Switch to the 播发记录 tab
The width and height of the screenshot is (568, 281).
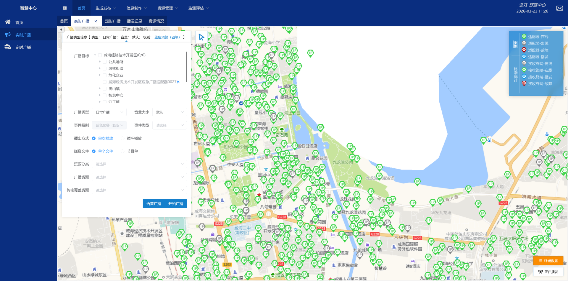pyautogui.click(x=135, y=21)
